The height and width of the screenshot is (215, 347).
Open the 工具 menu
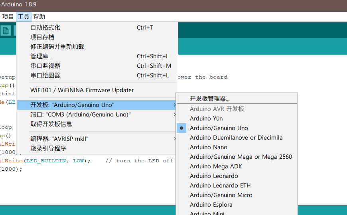click(x=24, y=17)
